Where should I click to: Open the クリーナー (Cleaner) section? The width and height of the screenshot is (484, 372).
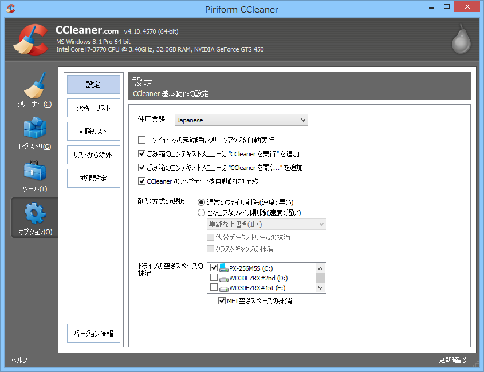tap(34, 90)
